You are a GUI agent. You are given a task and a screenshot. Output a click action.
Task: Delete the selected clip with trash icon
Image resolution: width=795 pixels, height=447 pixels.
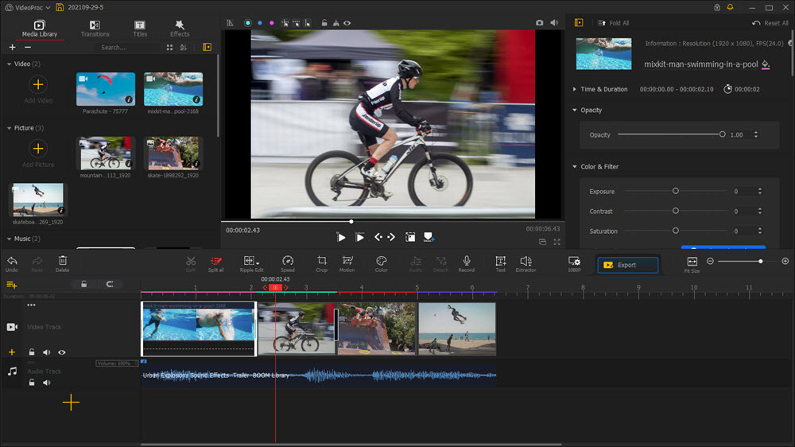pos(62,261)
